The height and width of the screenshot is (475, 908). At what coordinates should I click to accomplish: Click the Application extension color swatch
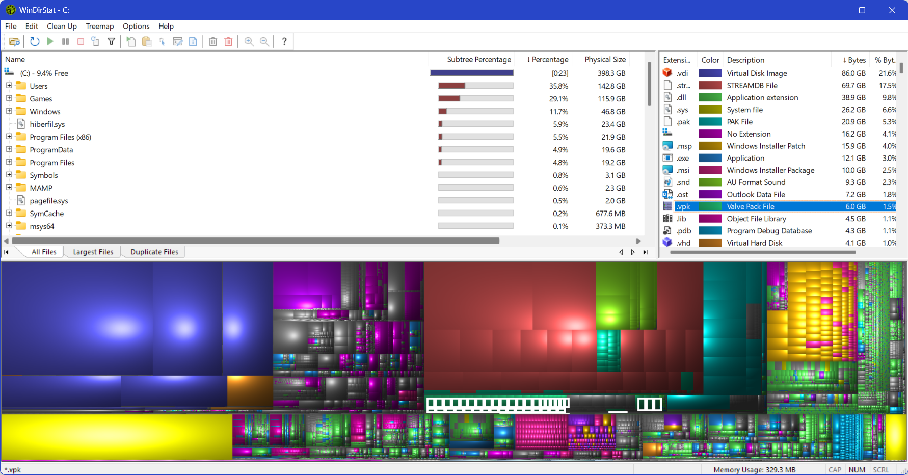click(710, 97)
